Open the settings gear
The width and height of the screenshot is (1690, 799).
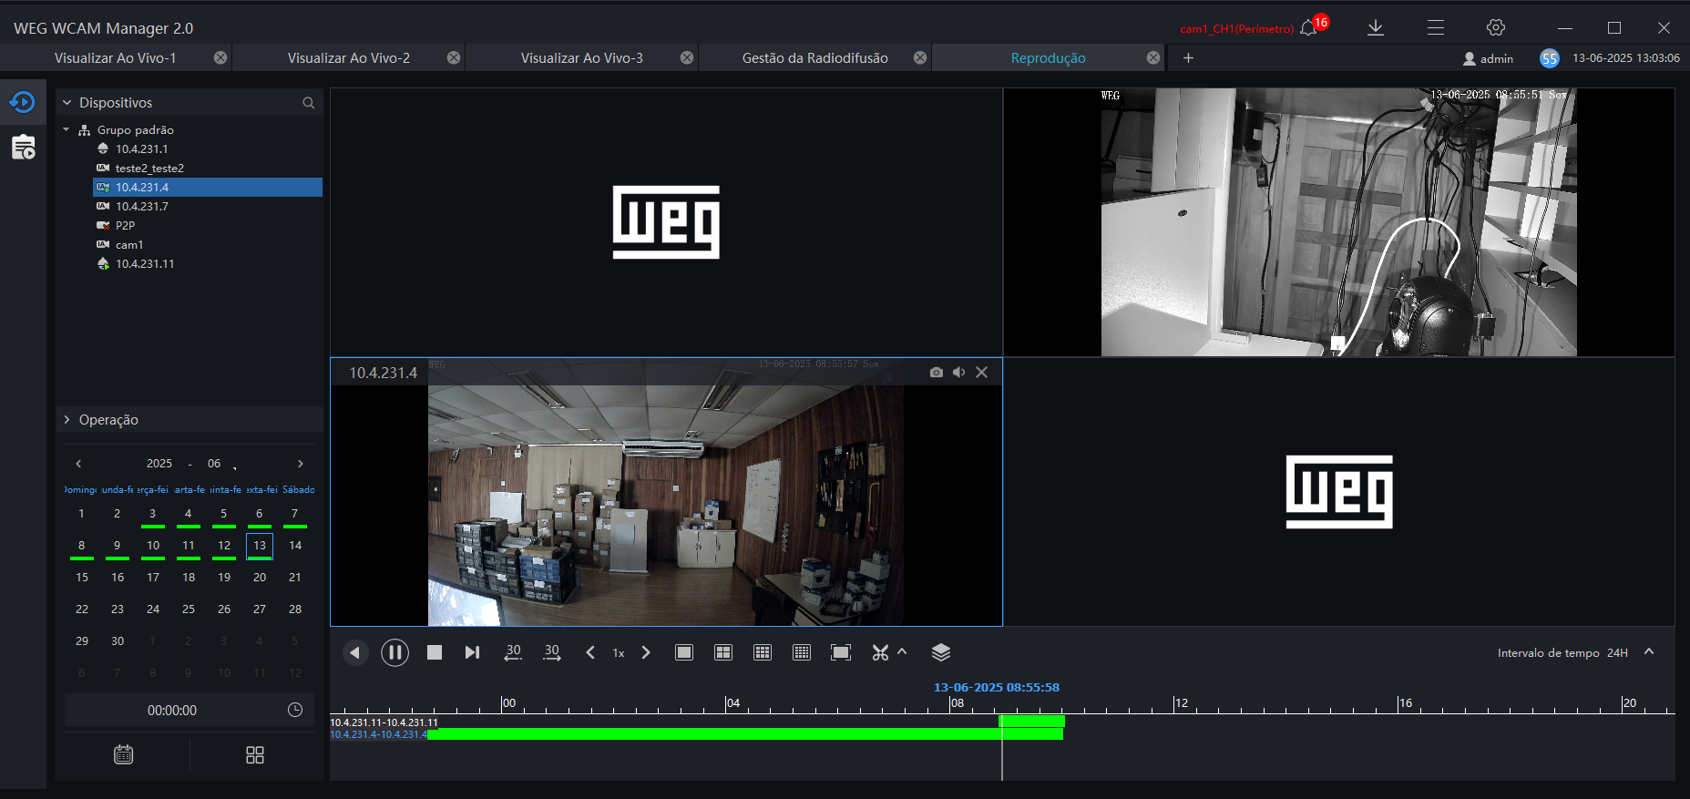tap(1496, 27)
